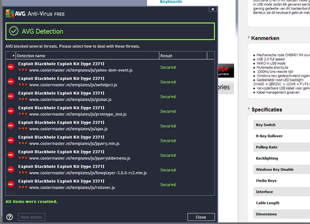Click the Windows Key Disable specification row
Image resolution: width=310 pixels, height=224 pixels.
[282, 170]
